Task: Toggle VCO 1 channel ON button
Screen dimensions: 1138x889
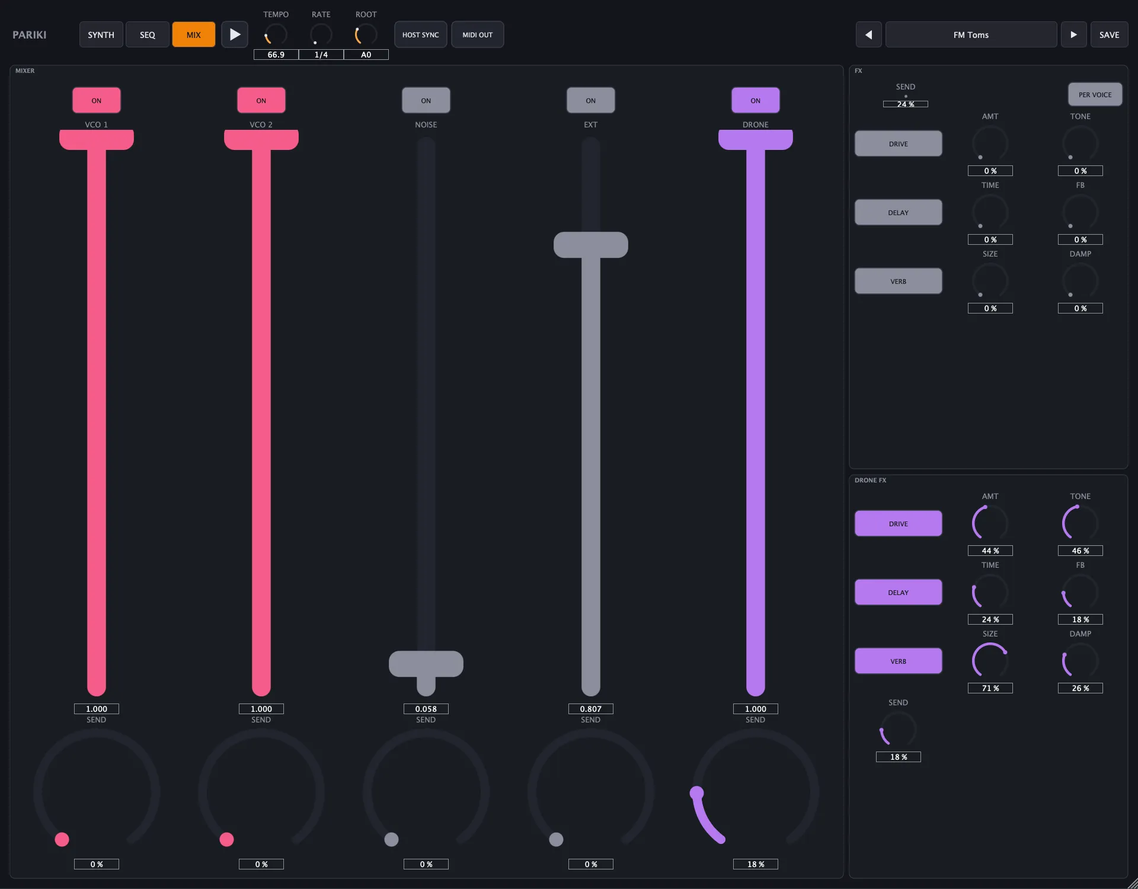Action: (97, 100)
